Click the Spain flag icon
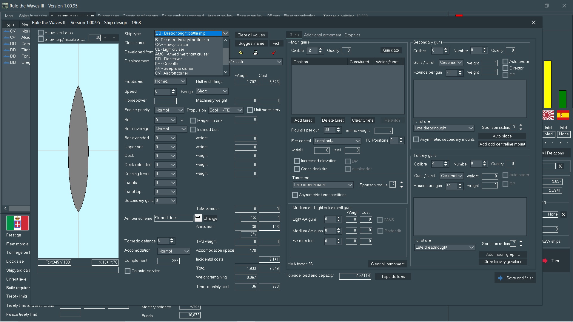The height and width of the screenshot is (322, 573). (x=563, y=115)
